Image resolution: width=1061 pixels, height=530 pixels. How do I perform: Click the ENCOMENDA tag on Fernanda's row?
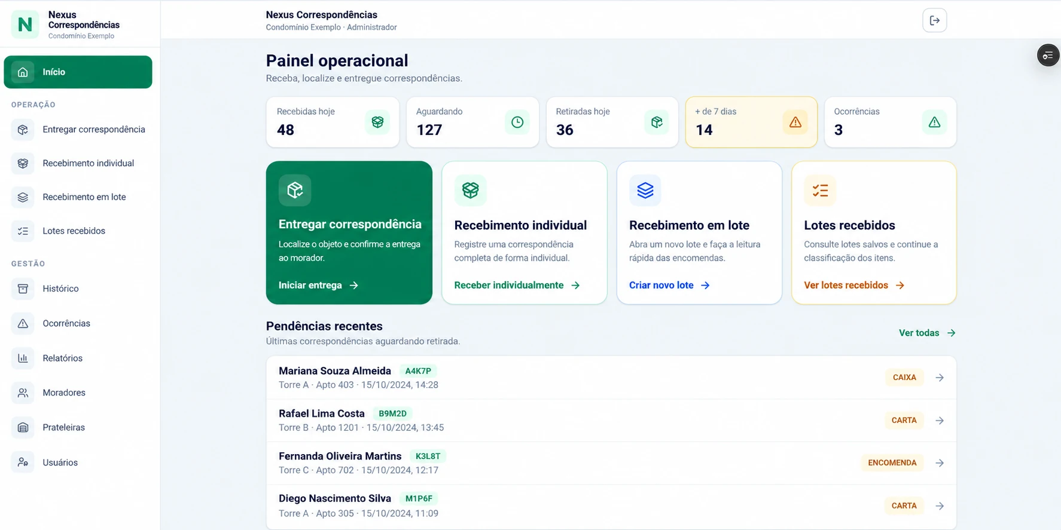[x=892, y=463]
